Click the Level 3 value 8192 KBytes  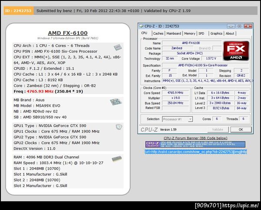220,108
